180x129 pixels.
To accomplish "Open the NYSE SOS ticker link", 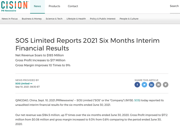I will pyautogui.click(x=137, y=100).
